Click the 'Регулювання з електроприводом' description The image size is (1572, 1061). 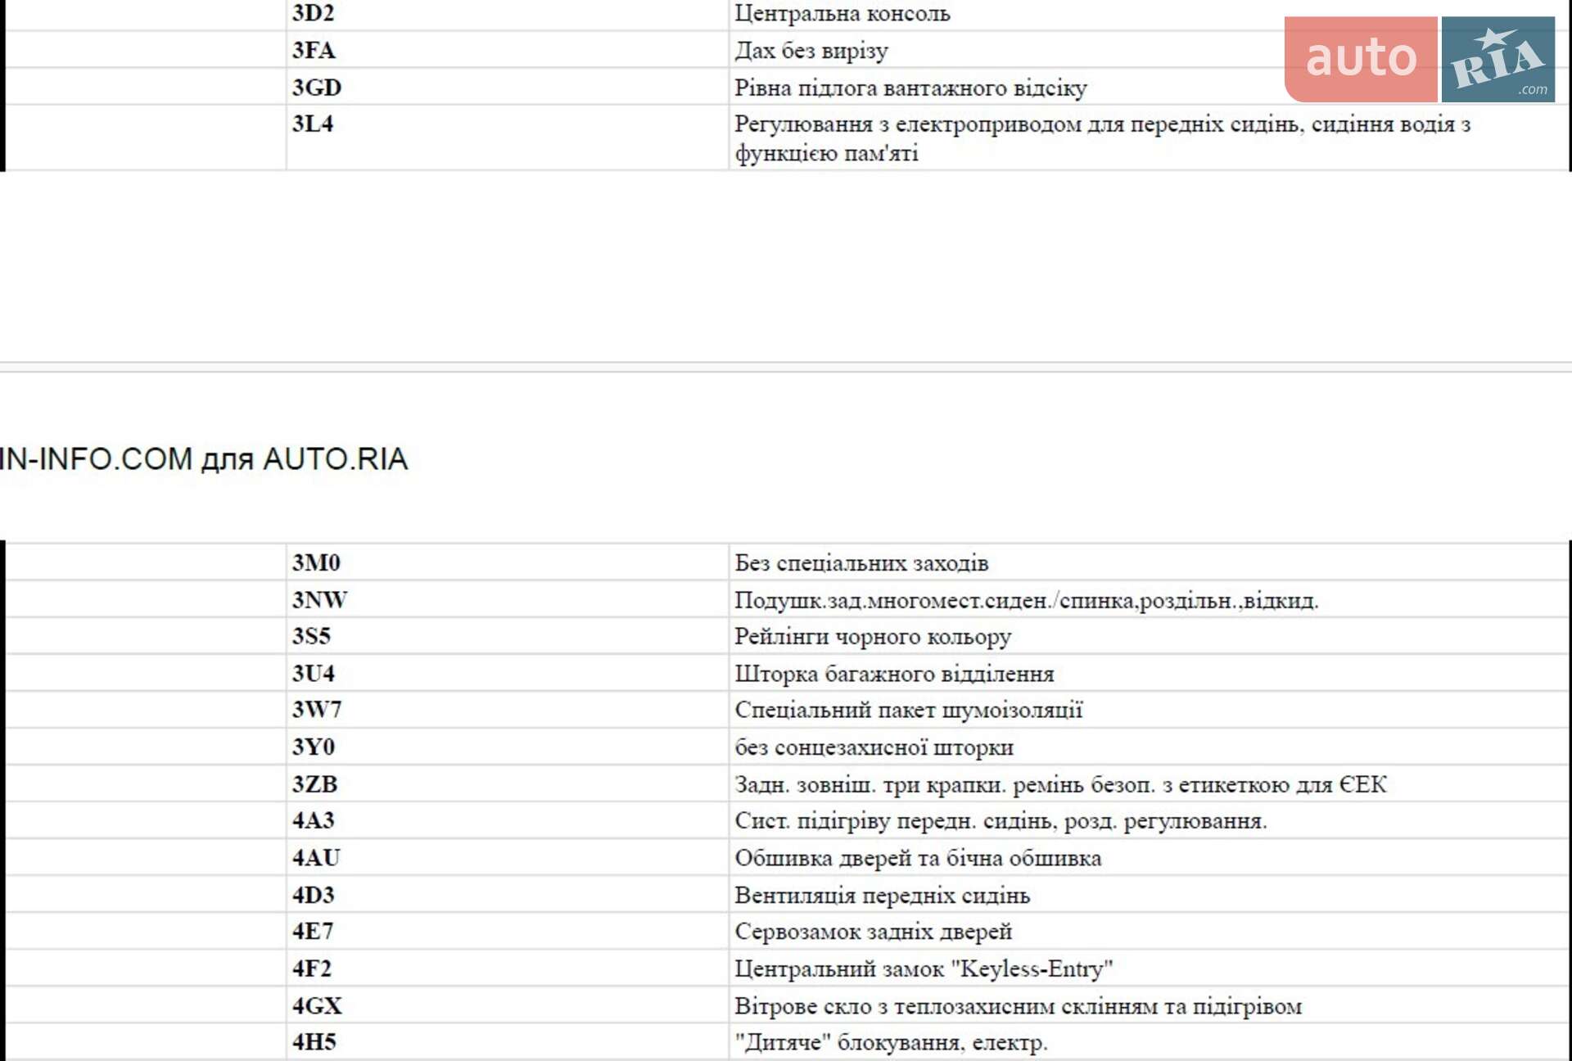point(1103,138)
